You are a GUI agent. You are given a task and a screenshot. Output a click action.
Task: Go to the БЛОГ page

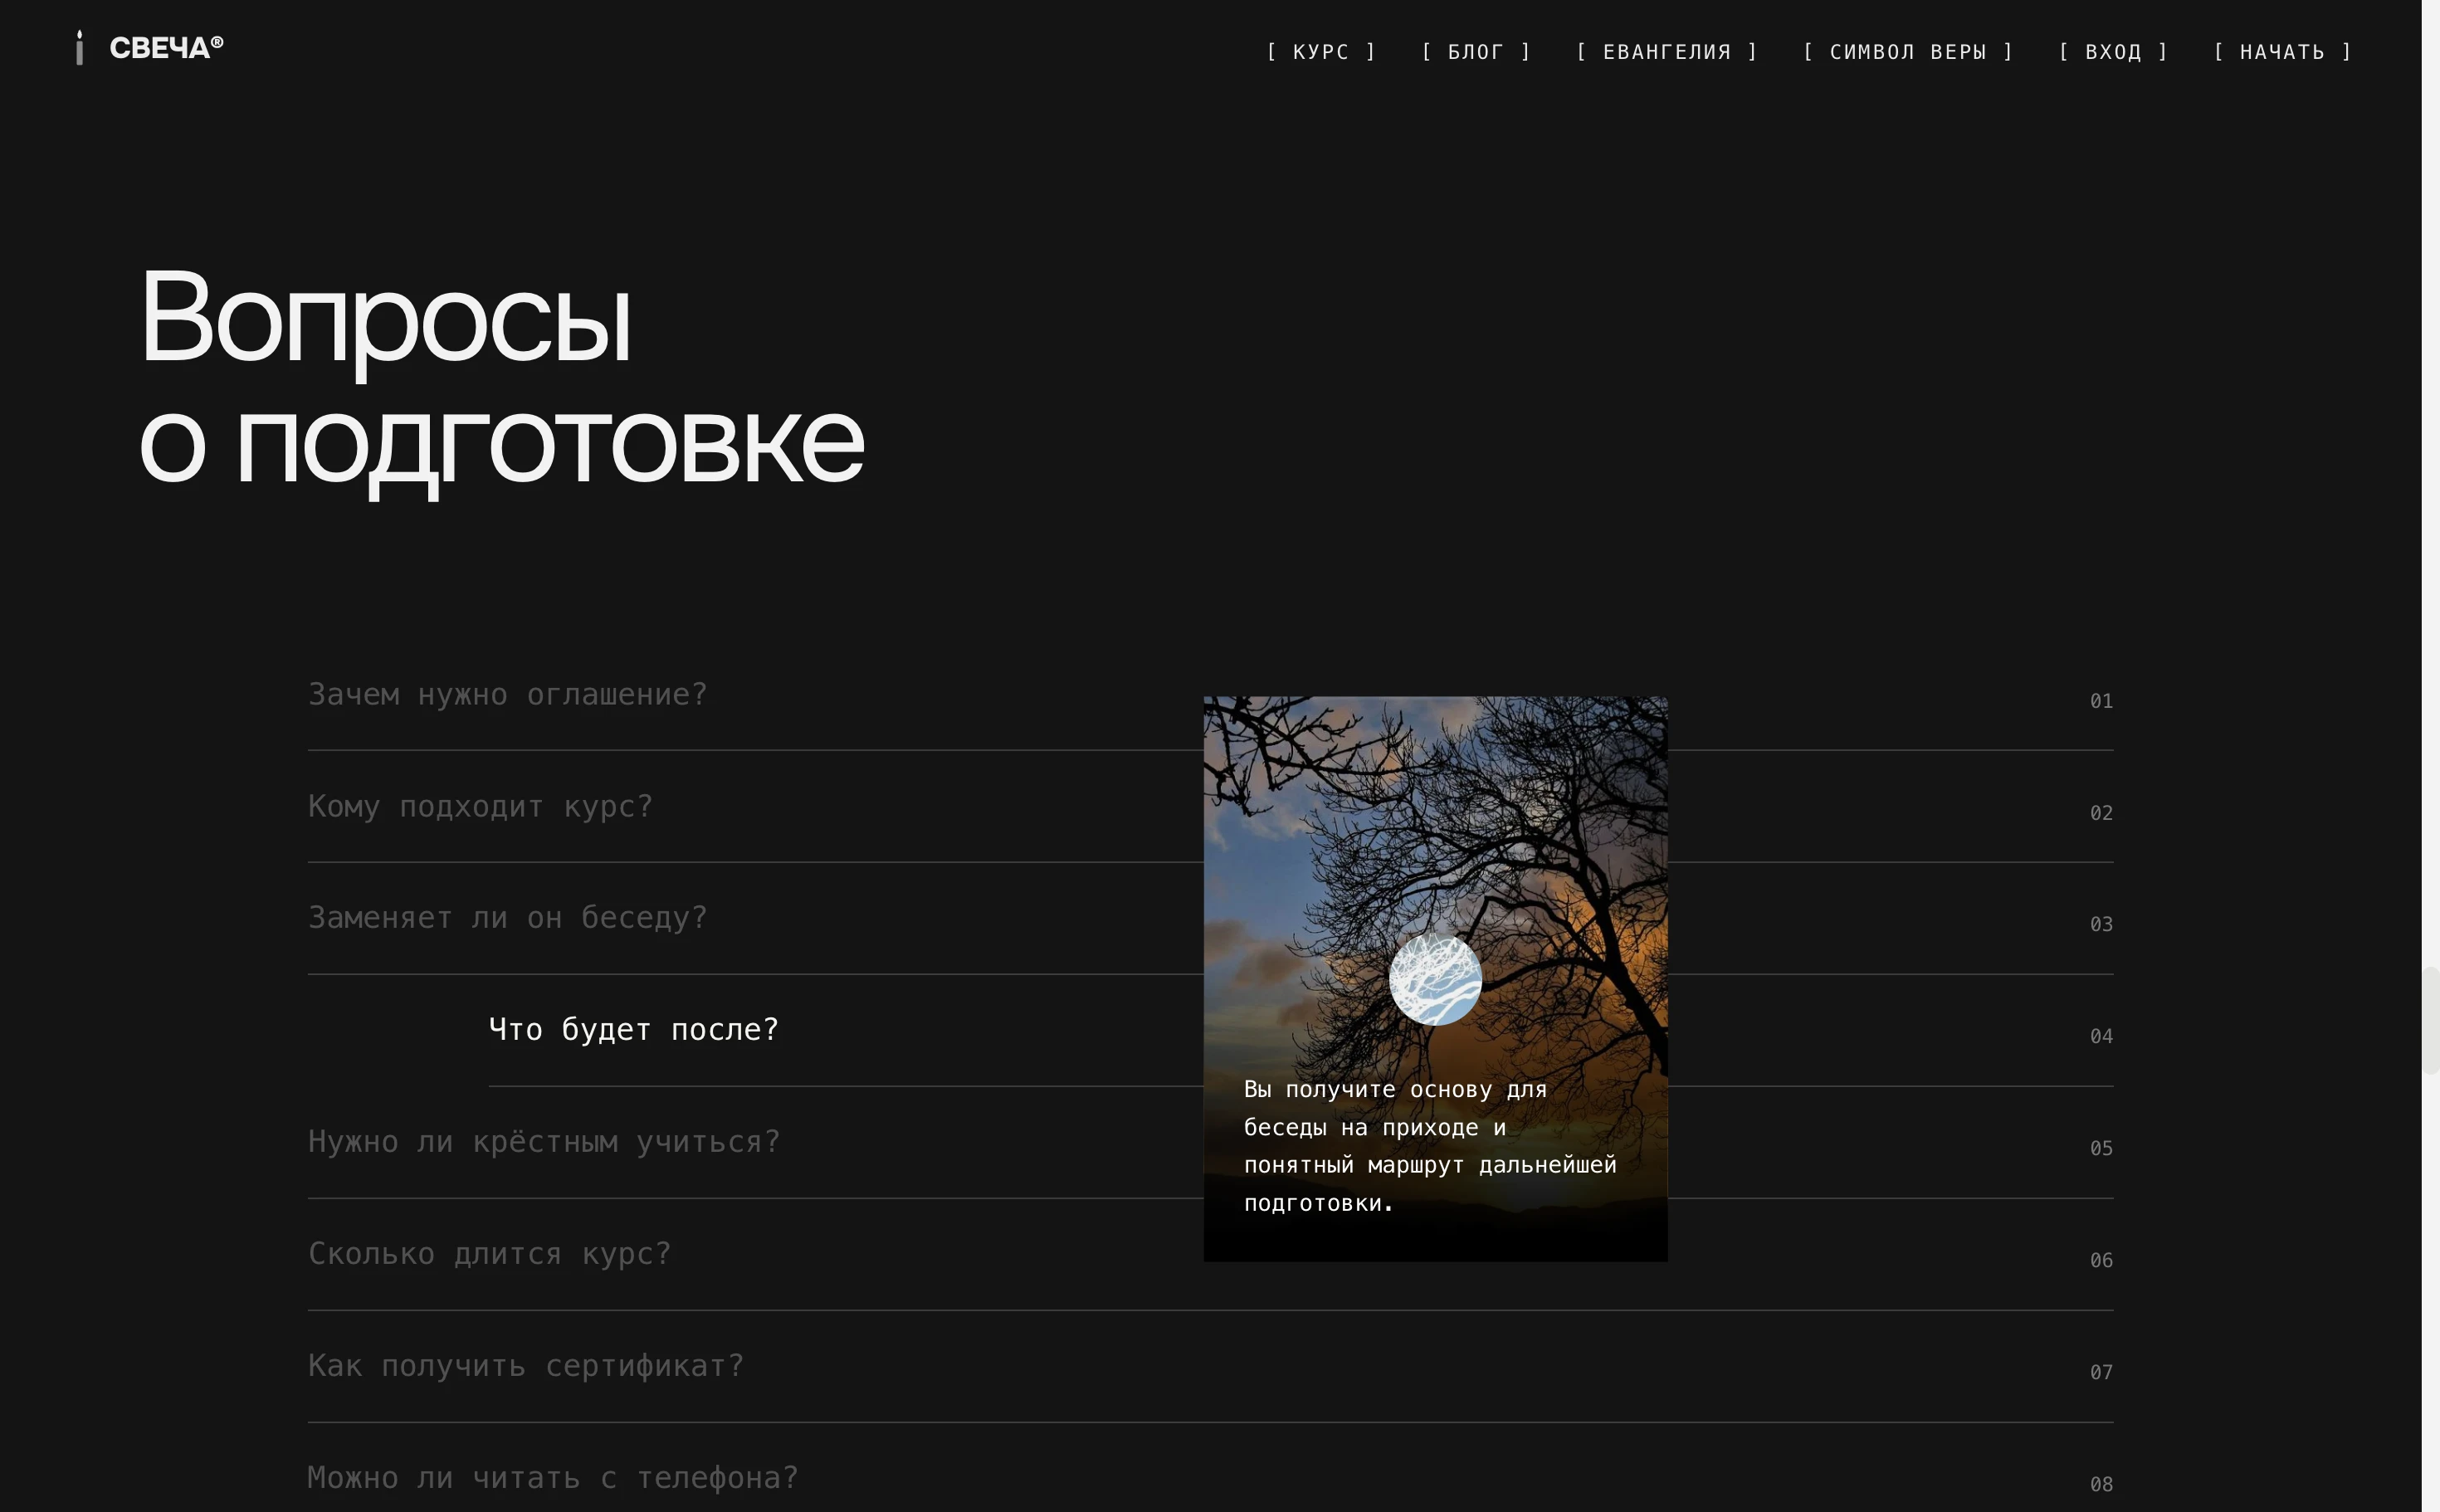[1476, 52]
